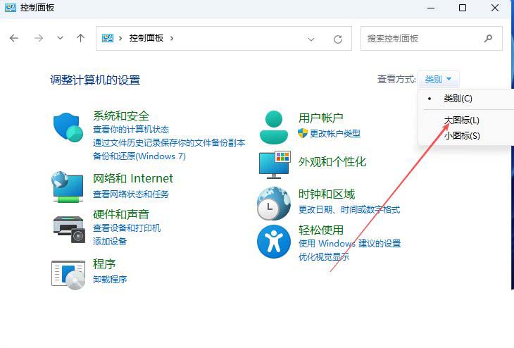Viewport: 514px width, 348px height.
Task: Click the Back navigation arrow
Action: pyautogui.click(x=14, y=38)
